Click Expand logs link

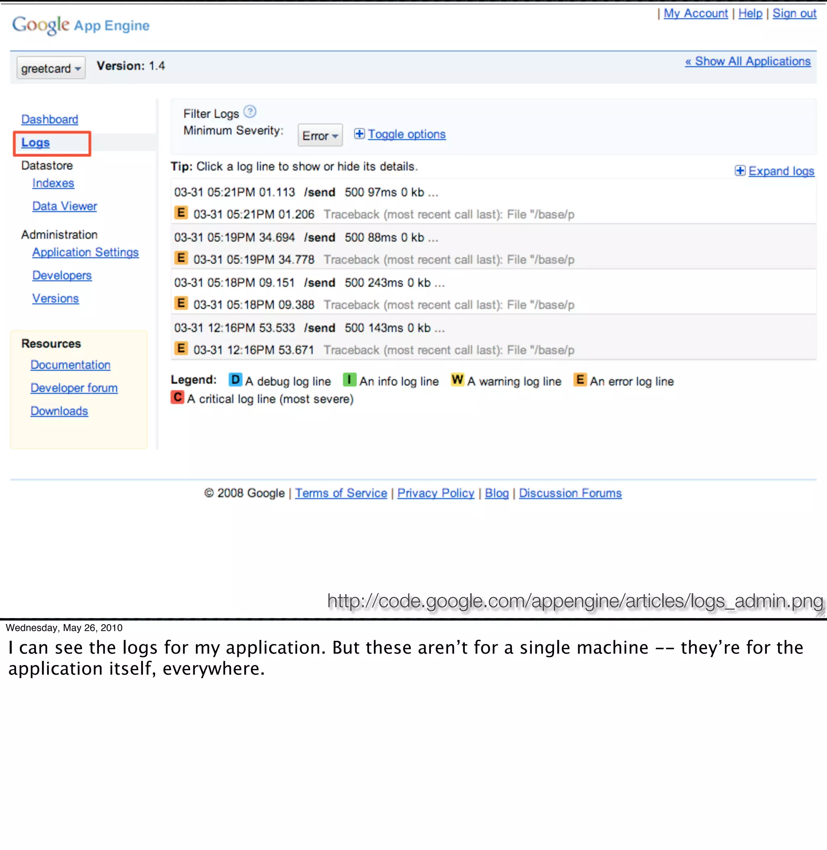[x=781, y=171]
